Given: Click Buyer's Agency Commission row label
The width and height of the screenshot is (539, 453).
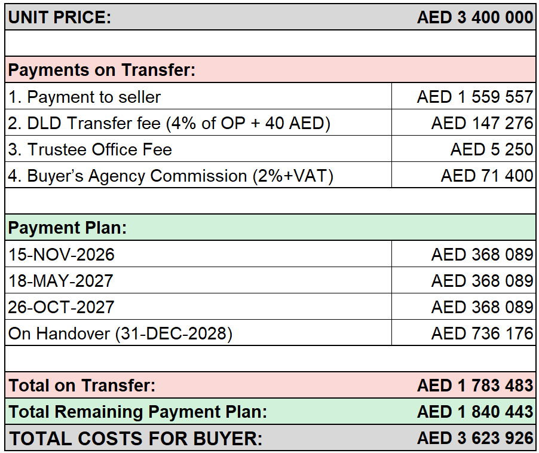Looking at the screenshot, I should [x=170, y=176].
